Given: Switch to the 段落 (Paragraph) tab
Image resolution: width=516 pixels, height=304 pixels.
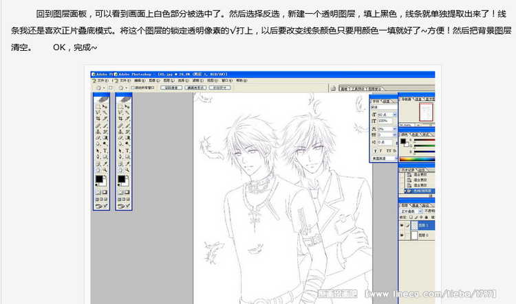Looking at the screenshot, I should pos(386,101).
